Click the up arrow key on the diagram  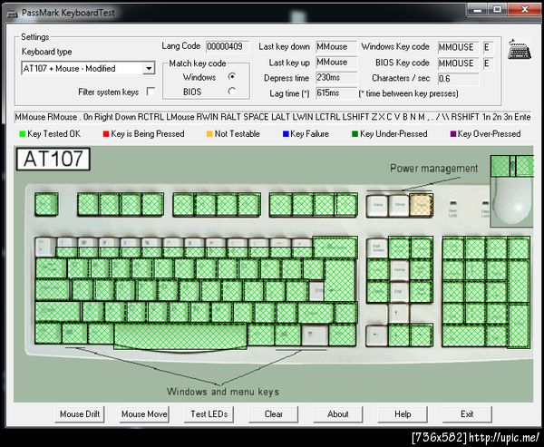click(399, 314)
